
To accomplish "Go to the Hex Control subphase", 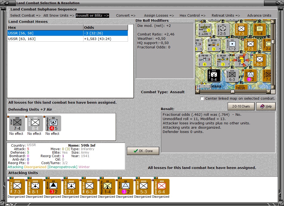I will tap(193, 16).
